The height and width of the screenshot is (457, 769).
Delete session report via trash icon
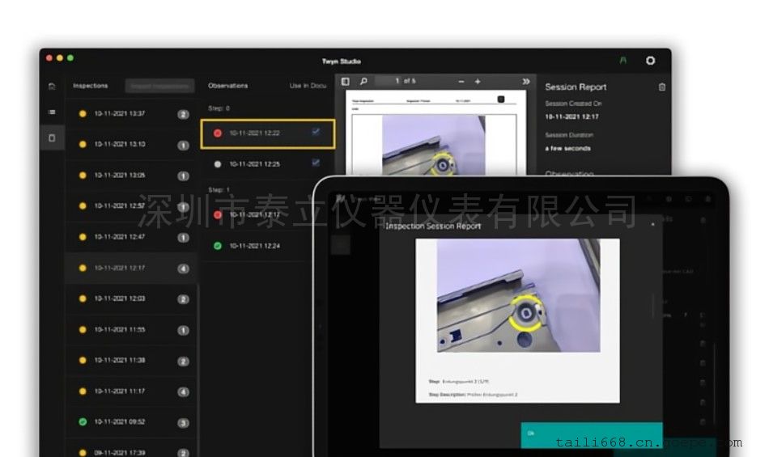pyautogui.click(x=662, y=87)
